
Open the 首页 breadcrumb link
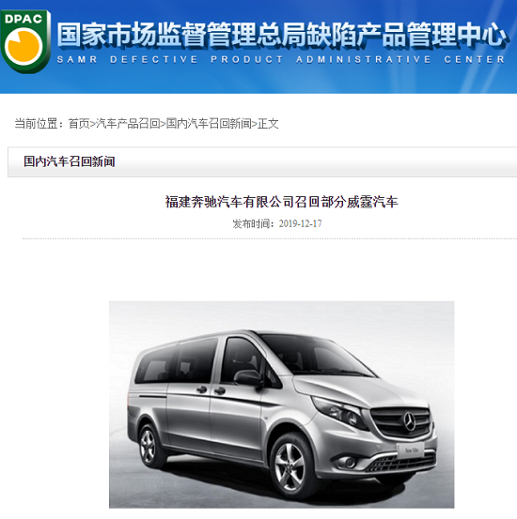(x=79, y=124)
